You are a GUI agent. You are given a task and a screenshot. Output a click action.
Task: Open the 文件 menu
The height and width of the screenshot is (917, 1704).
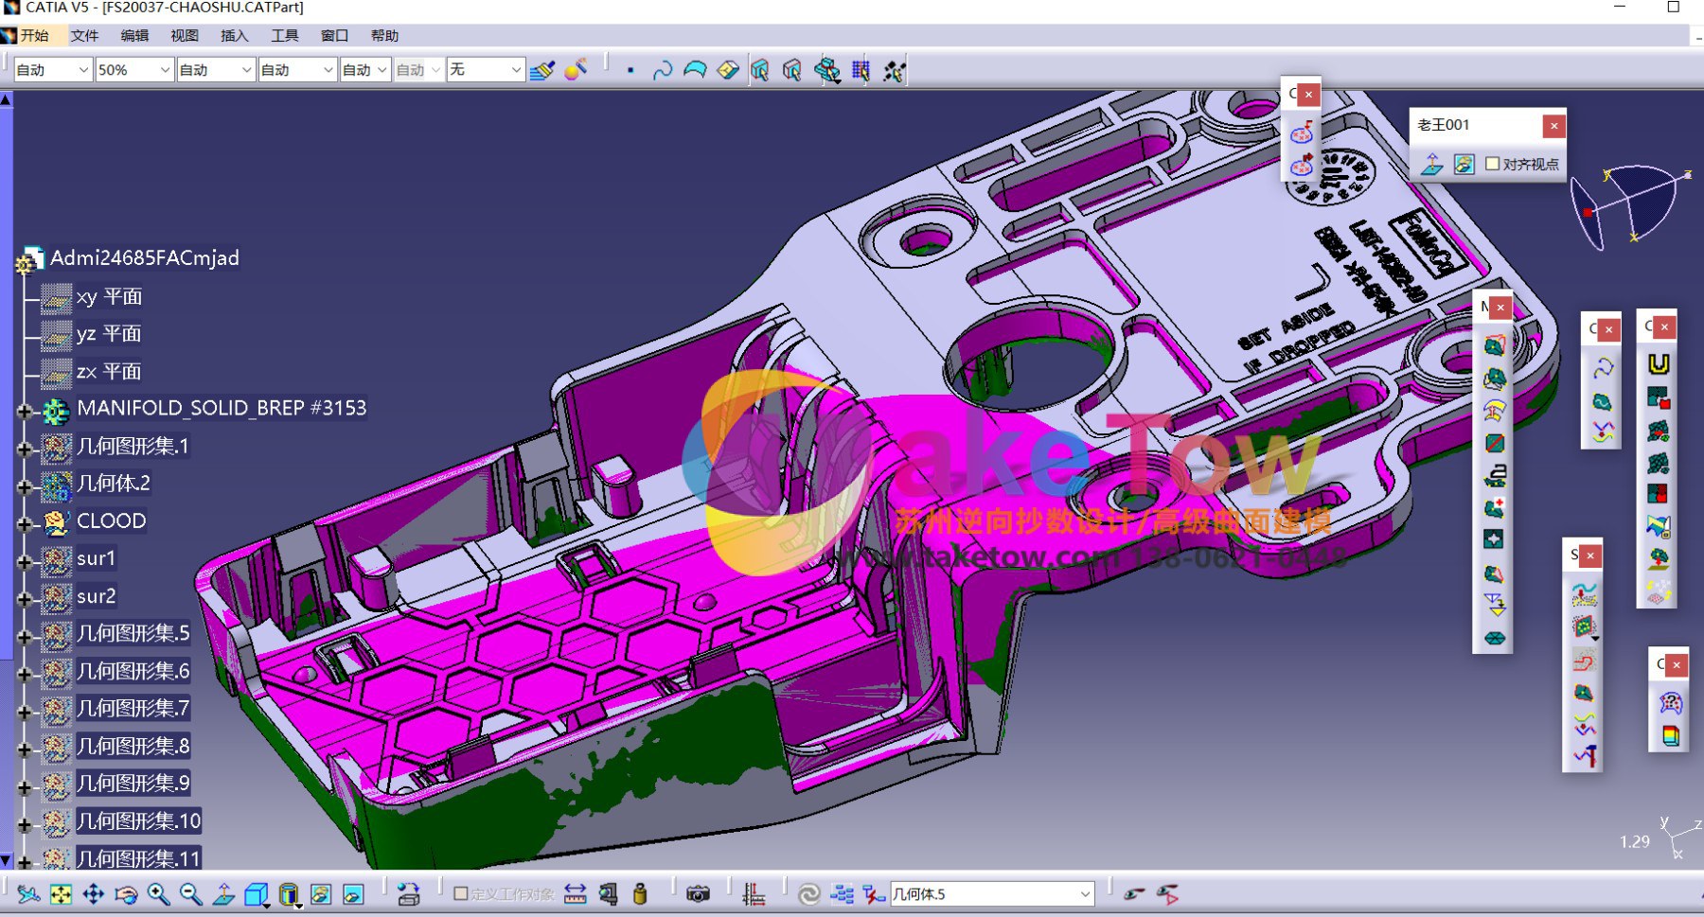click(x=84, y=36)
